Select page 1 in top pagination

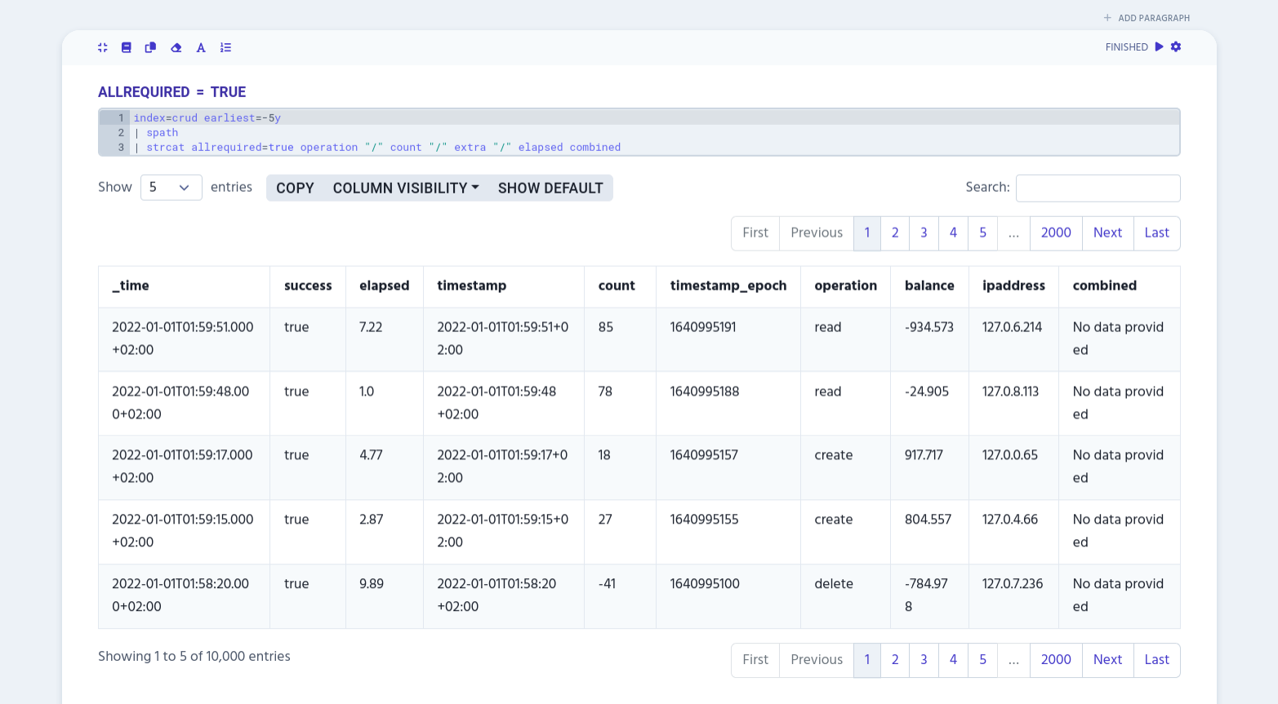click(867, 233)
